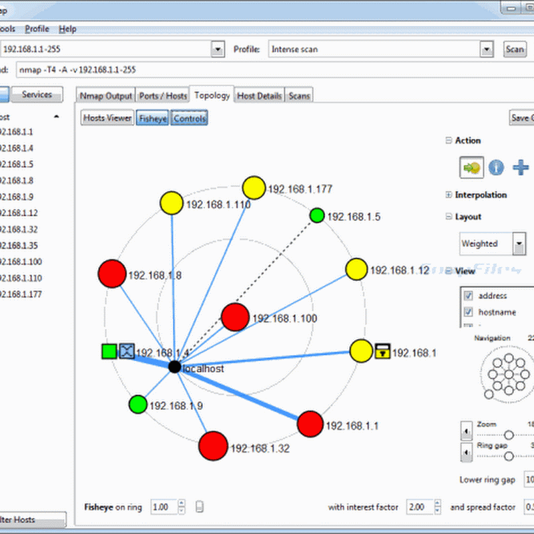This screenshot has width=534, height=534.
Task: Click the Ring gap left arrow button
Action: tap(466, 453)
